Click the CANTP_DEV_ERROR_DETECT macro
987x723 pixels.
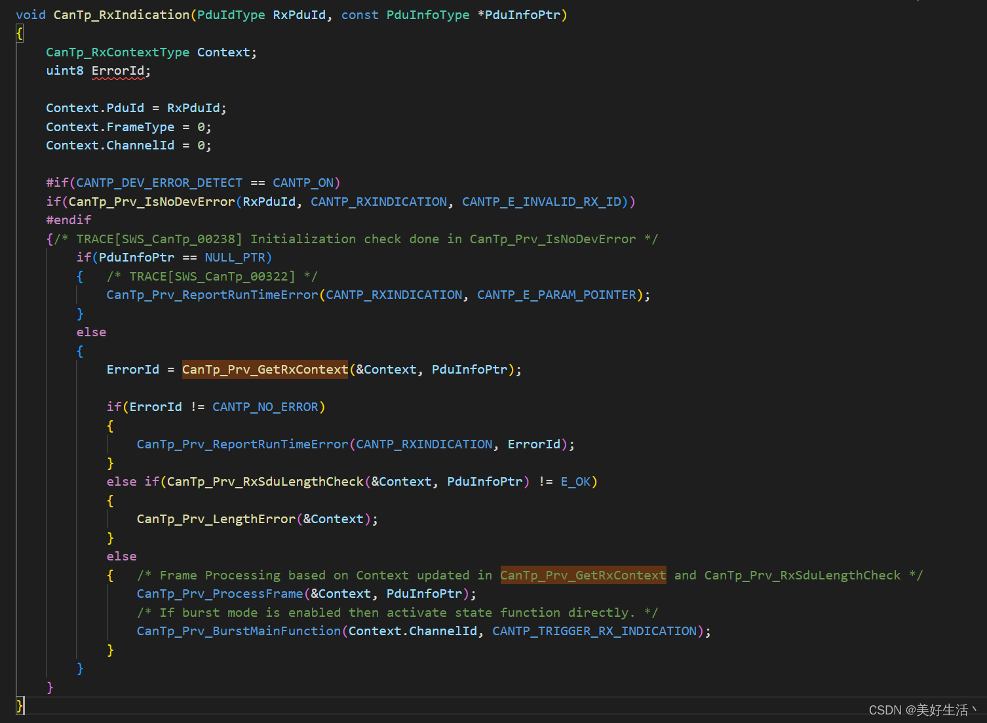(159, 183)
